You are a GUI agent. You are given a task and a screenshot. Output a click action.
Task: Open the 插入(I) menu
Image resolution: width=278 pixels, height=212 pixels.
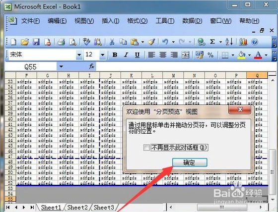click(110, 21)
